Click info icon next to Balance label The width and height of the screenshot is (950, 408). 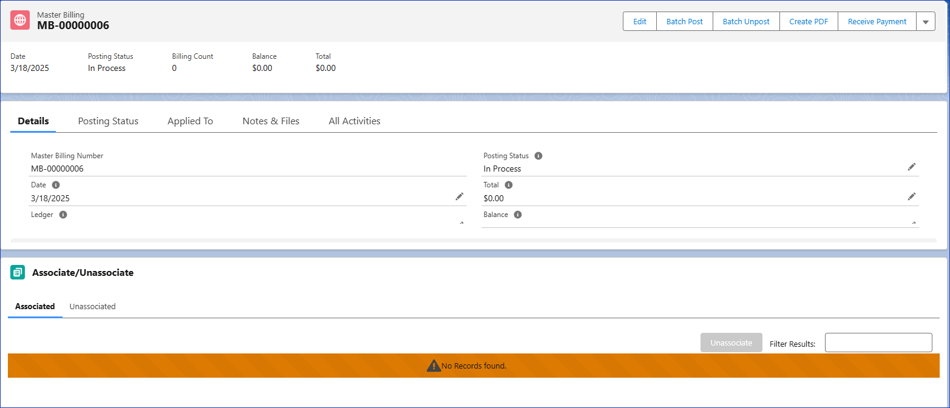(518, 215)
